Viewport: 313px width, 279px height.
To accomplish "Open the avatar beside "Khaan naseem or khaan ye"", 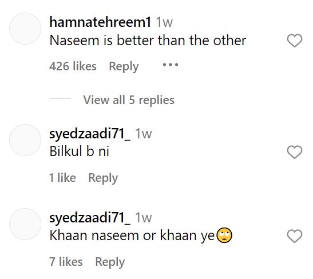I will point(25,224).
